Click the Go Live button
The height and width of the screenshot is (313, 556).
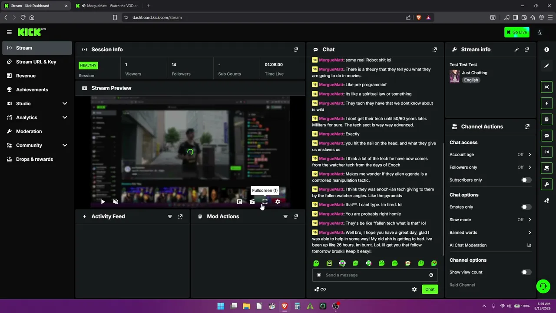[x=517, y=32]
